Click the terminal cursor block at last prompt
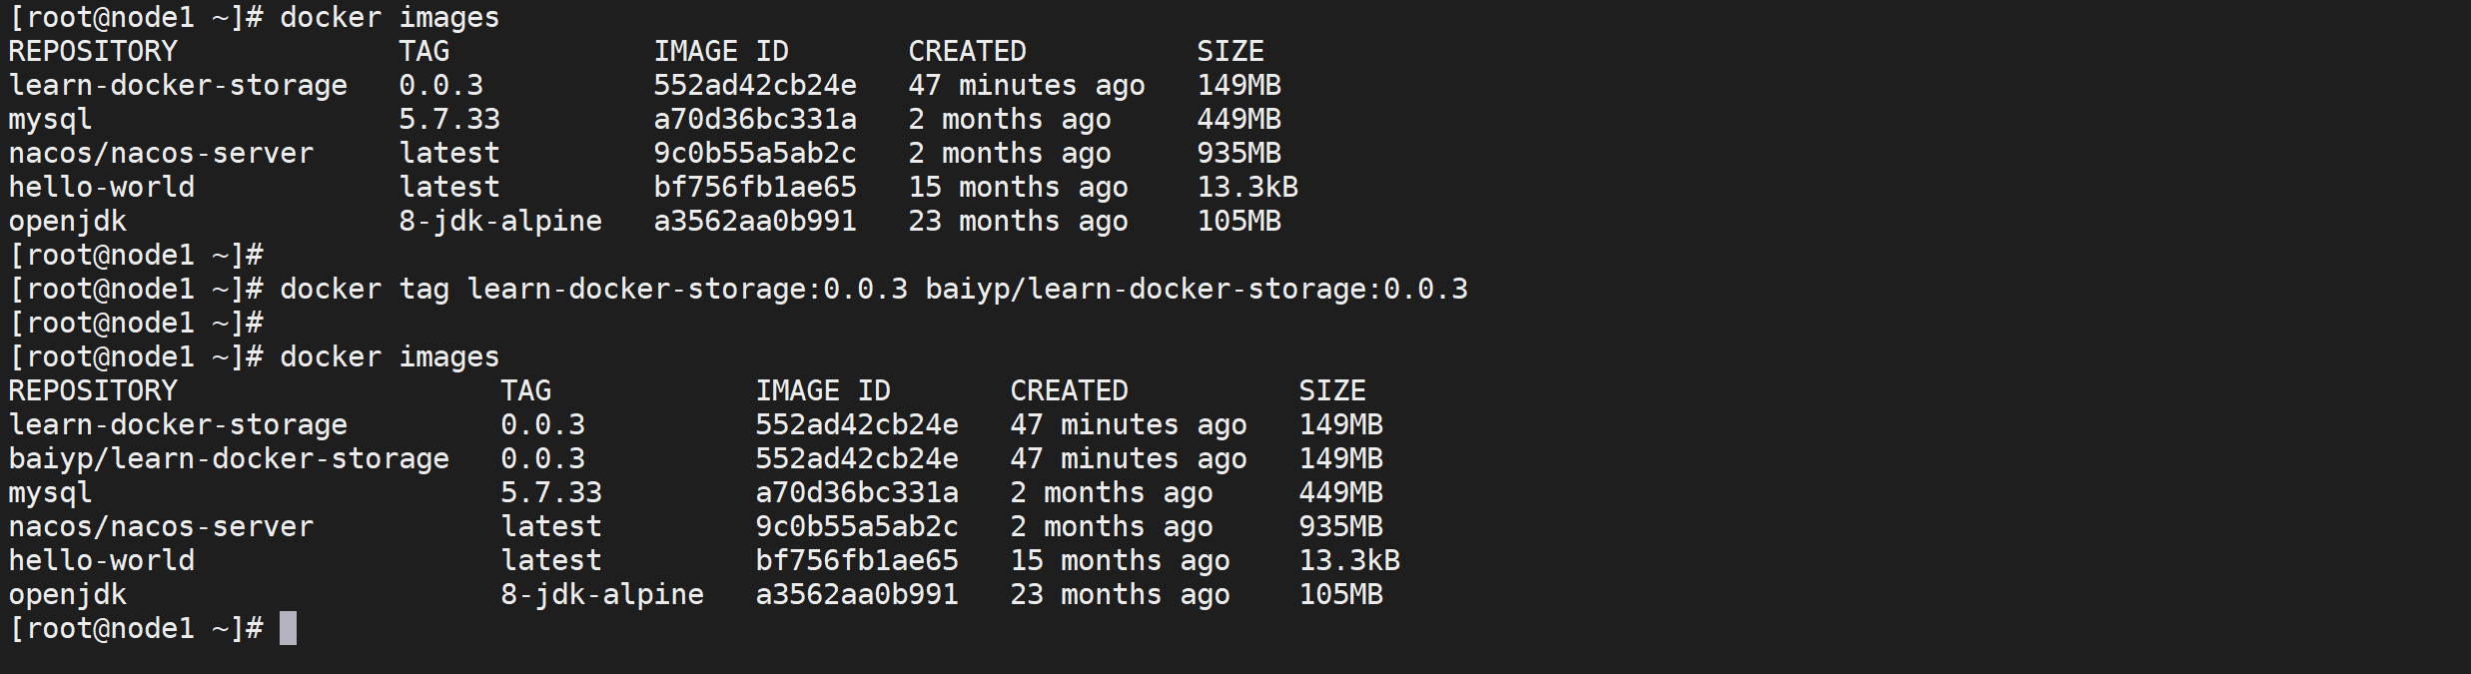The width and height of the screenshot is (2471, 674). coord(288,628)
